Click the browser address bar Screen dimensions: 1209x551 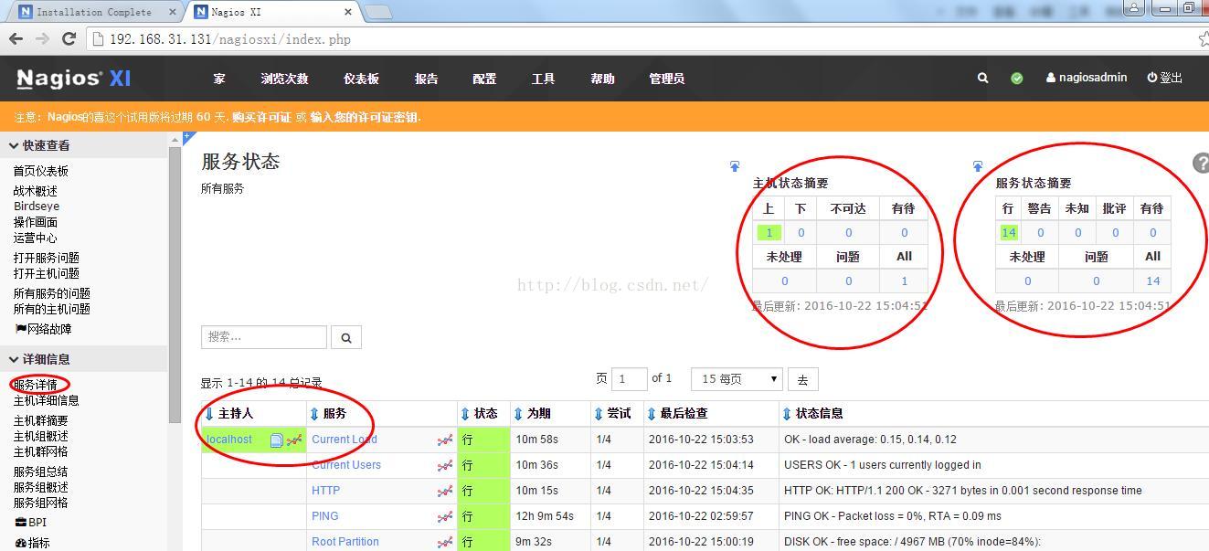click(640, 39)
